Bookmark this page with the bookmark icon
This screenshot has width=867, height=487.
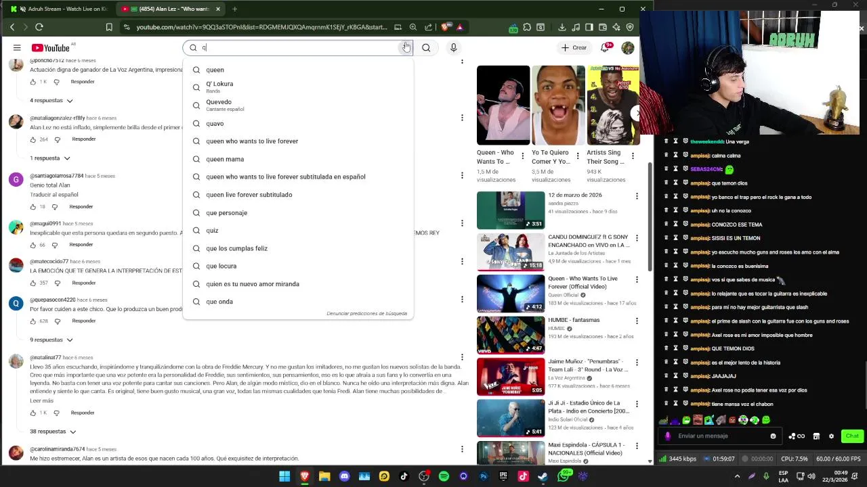click(x=109, y=27)
